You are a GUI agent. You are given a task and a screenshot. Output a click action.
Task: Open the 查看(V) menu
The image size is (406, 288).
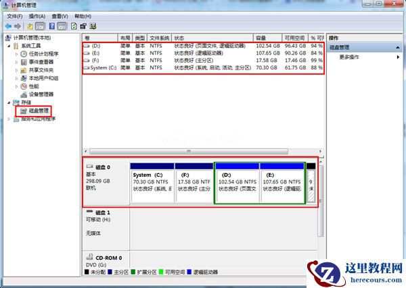pyautogui.click(x=60, y=16)
